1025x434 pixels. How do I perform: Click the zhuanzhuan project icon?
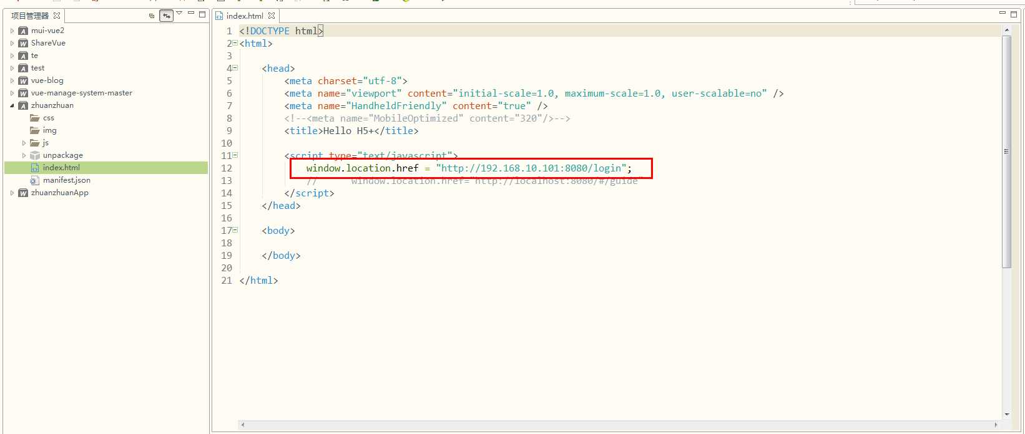coord(23,105)
